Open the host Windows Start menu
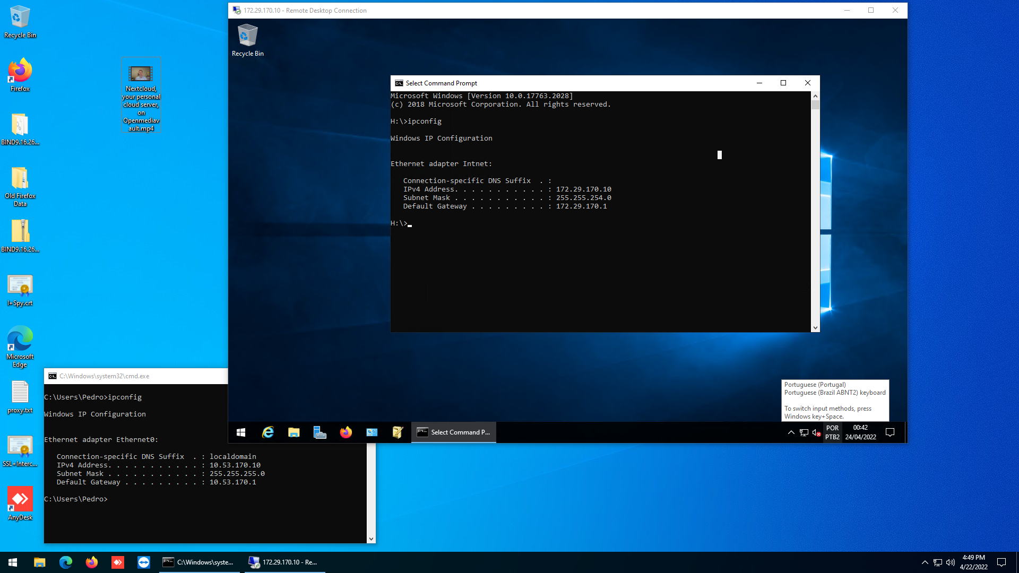Screen dimensions: 1019x573 click(12, 562)
